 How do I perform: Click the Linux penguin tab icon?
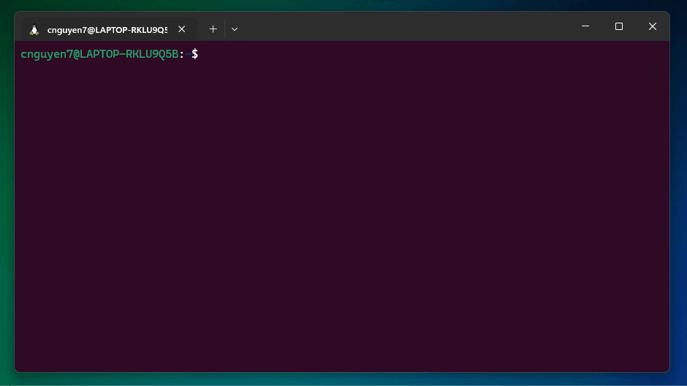point(34,29)
